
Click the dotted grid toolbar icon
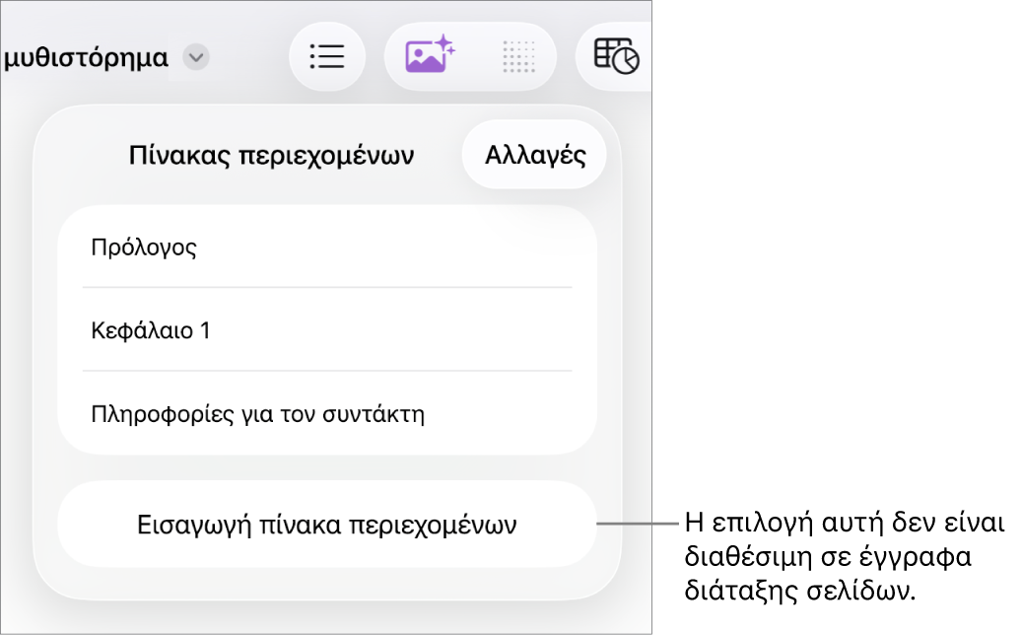518,57
